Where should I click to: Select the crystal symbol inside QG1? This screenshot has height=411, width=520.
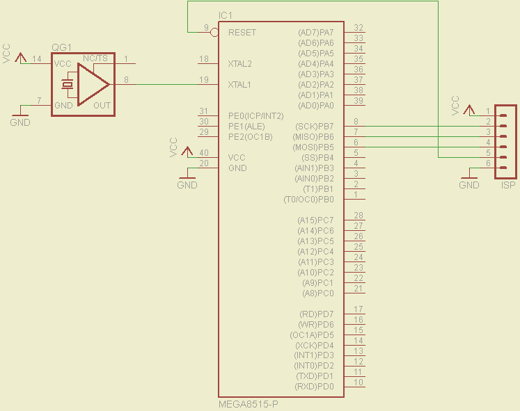67,84
